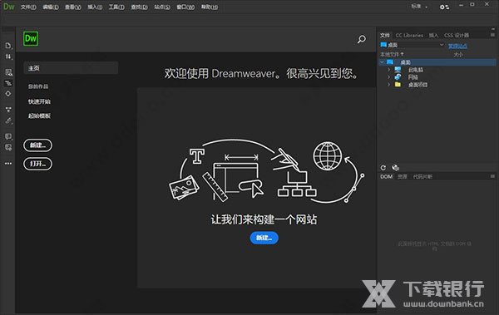Click the live view options magnifier icon
Viewport: 499px width, 315px height.
pos(8,72)
